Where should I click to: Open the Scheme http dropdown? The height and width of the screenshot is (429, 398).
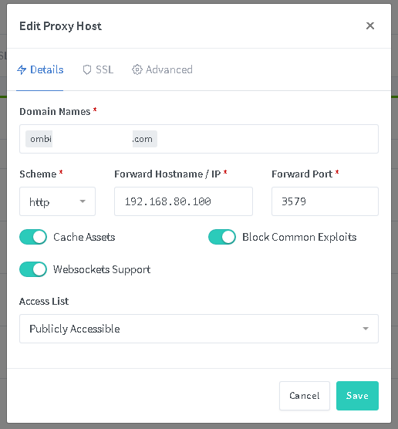tap(57, 201)
